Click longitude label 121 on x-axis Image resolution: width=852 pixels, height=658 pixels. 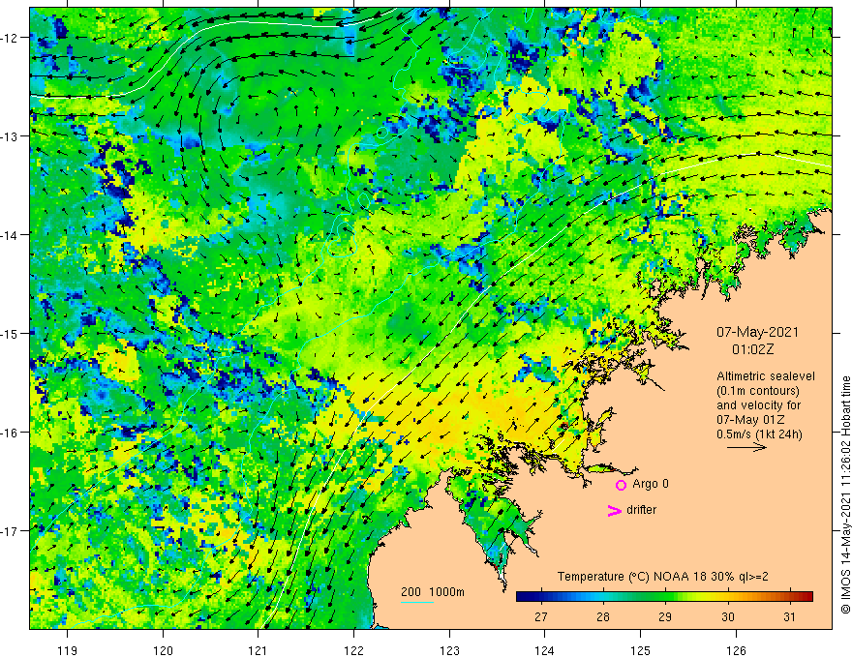(259, 650)
